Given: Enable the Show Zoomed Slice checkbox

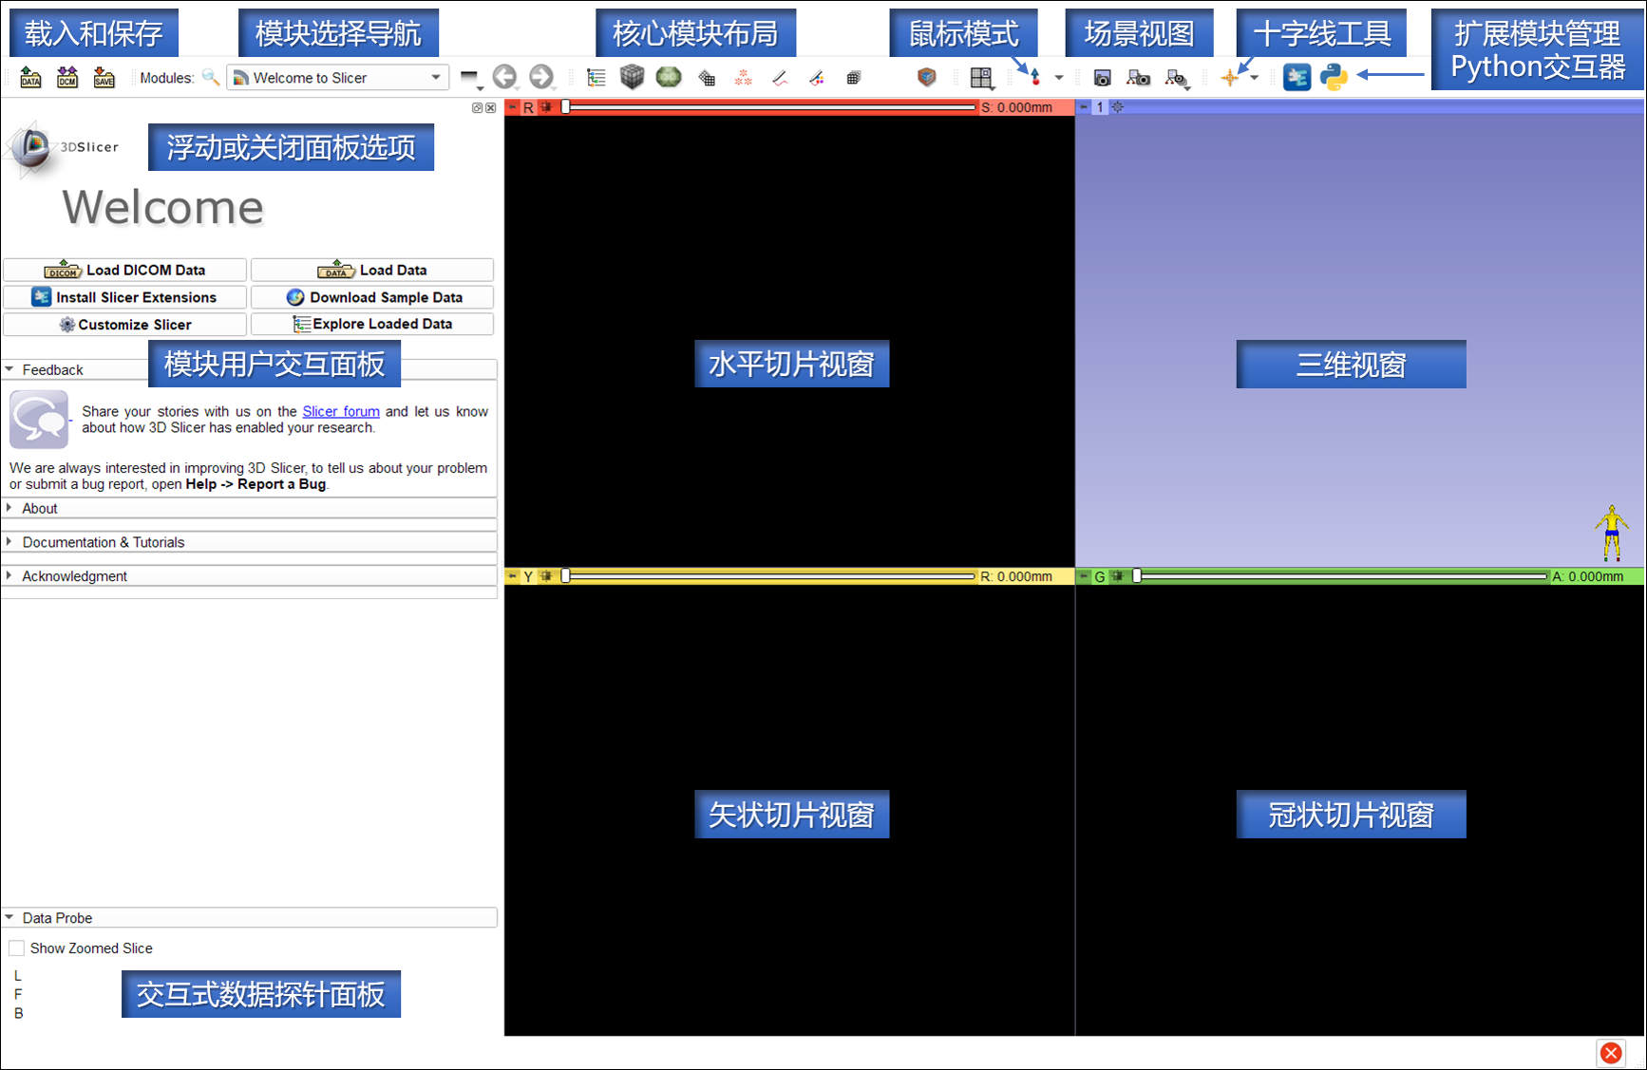Looking at the screenshot, I should (x=16, y=948).
